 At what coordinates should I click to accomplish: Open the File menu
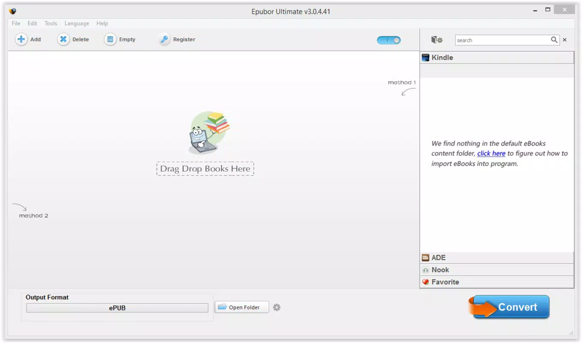coord(16,24)
